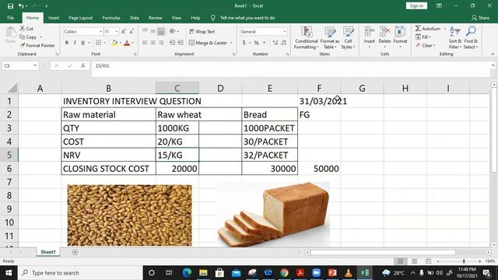Add a new sheet with plus icon
Screen dimensions: 498x280
(75, 252)
